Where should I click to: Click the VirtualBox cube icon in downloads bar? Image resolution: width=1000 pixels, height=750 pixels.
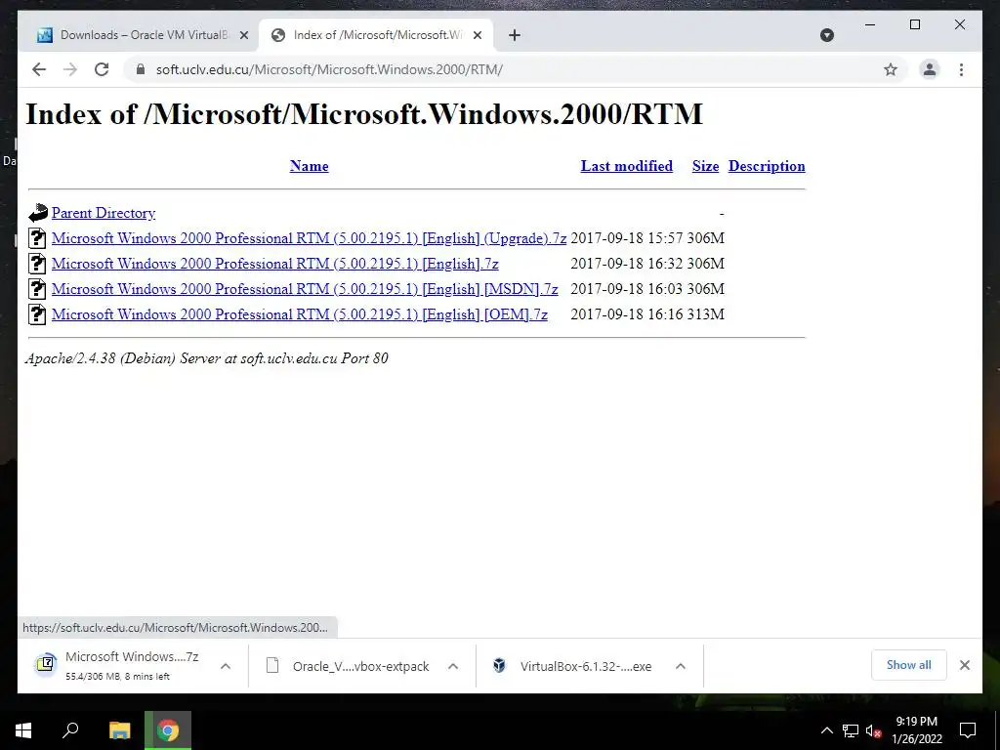[x=499, y=666]
